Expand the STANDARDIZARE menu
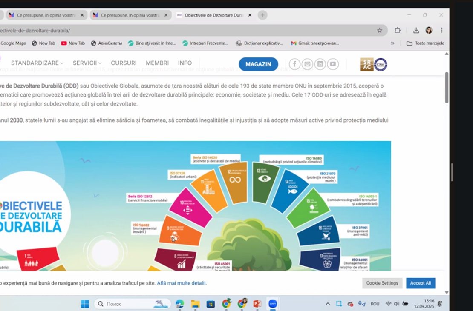The height and width of the screenshot is (311, 473). pyautogui.click(x=37, y=63)
